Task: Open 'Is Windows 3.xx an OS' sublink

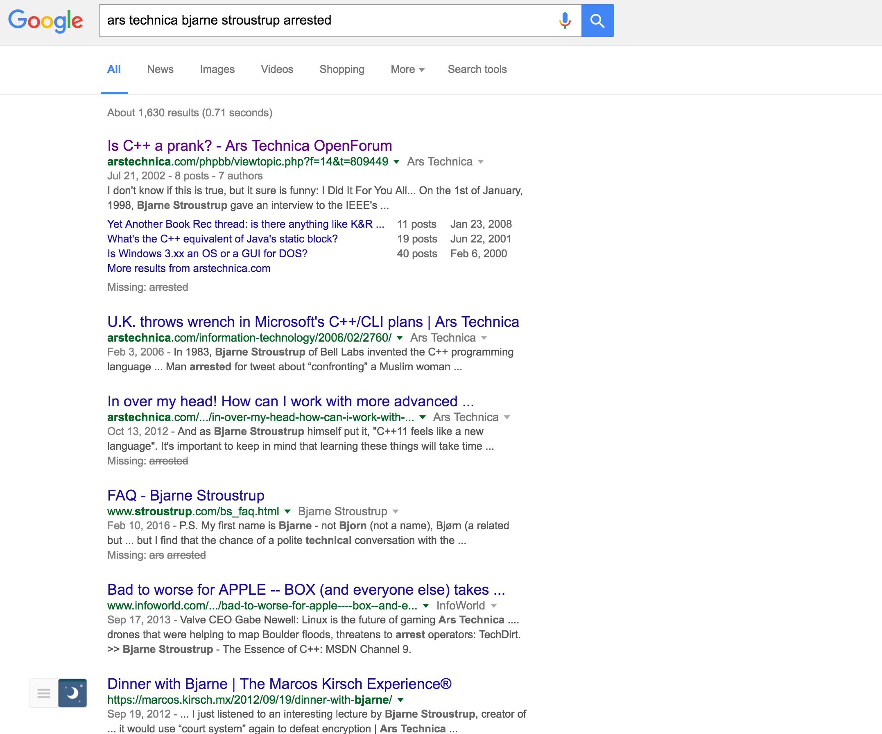Action: click(207, 254)
